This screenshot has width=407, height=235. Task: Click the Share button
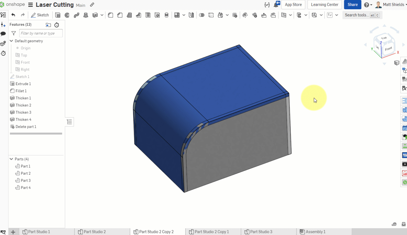coord(353,5)
